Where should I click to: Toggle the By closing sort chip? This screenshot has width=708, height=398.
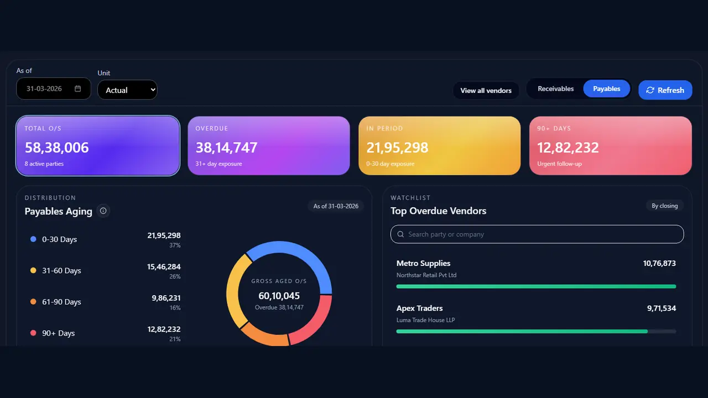tap(664, 206)
